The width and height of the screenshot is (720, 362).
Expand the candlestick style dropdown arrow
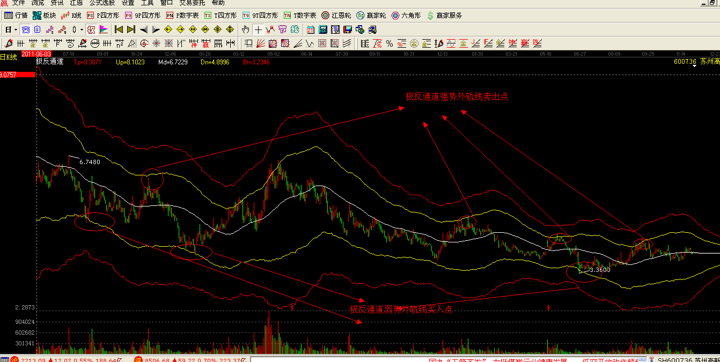tap(82, 29)
